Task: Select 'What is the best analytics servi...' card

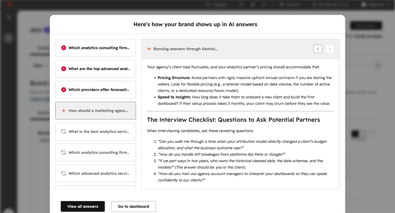Action: (96, 132)
